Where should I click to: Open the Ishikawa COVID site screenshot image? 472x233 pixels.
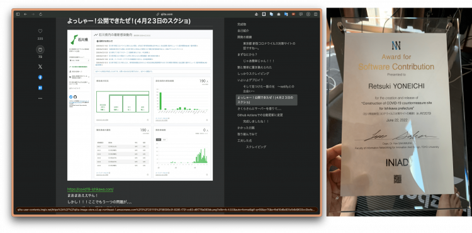(x=140, y=105)
